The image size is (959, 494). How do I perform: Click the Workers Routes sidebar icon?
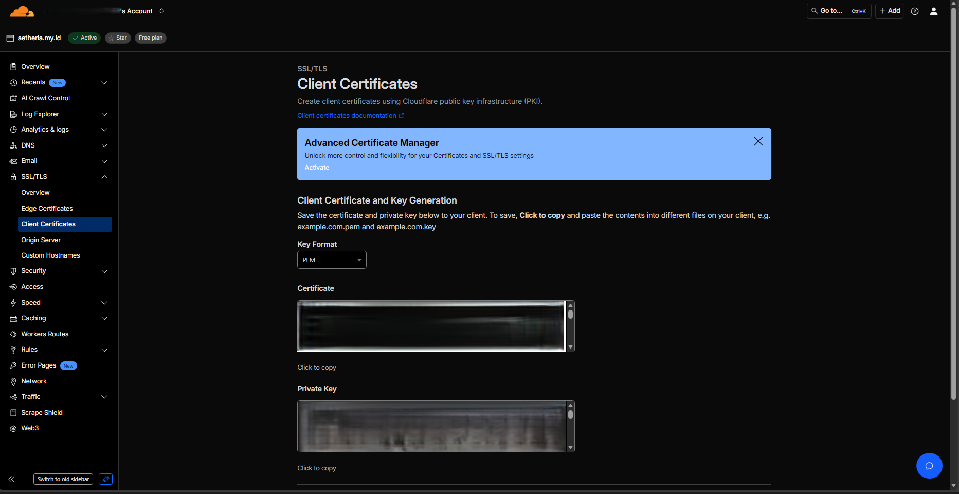[x=13, y=334]
